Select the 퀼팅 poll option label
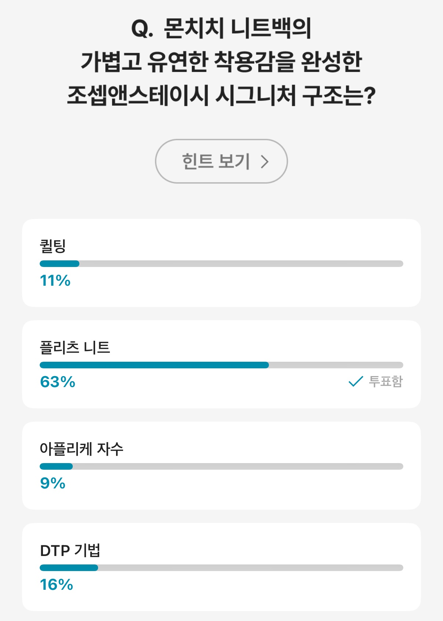Viewport: 443px width, 621px height. tap(53, 246)
